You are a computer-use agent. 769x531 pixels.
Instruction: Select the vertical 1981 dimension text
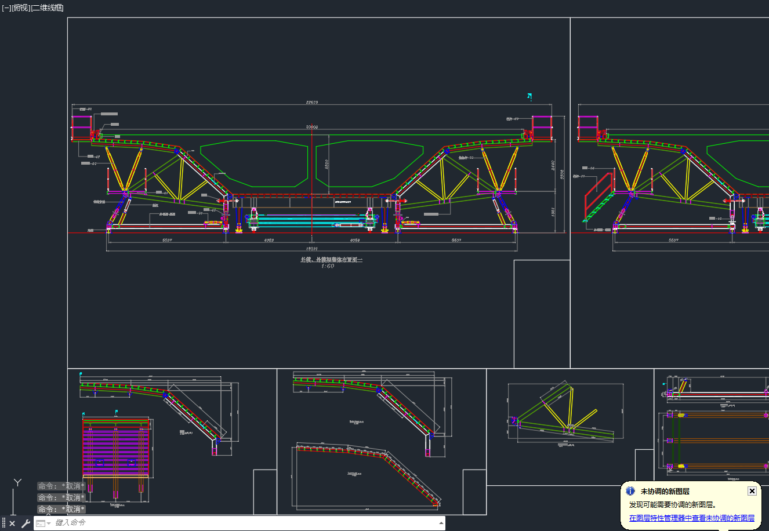click(x=553, y=213)
